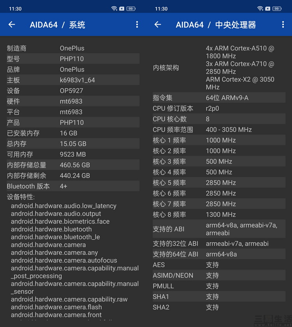Select the 品牌 OnePlus row
This screenshot has height=327, width=292.
click(x=73, y=69)
